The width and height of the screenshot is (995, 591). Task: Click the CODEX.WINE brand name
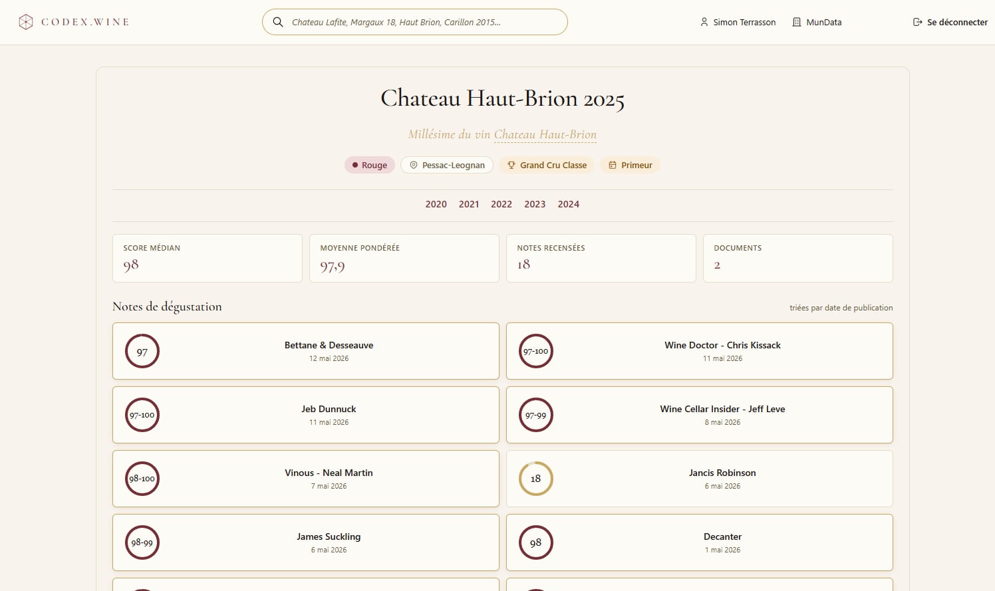pyautogui.click(x=85, y=22)
